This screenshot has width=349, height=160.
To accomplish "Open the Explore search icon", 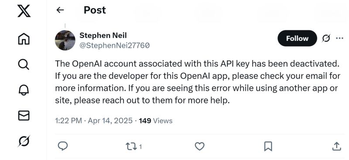I will pos(24,65).
